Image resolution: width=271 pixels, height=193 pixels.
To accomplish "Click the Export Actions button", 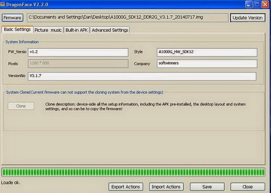I will (x=126, y=187).
